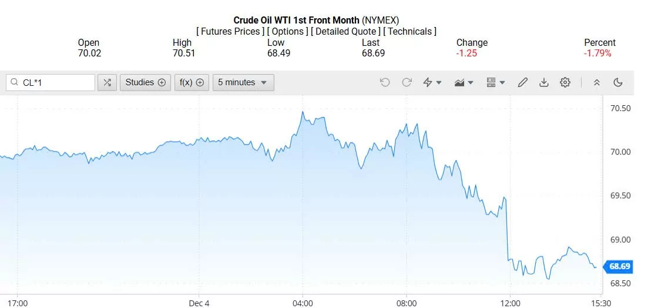The image size is (648, 308).
Task: Undo the last chart action
Action: tap(385, 83)
